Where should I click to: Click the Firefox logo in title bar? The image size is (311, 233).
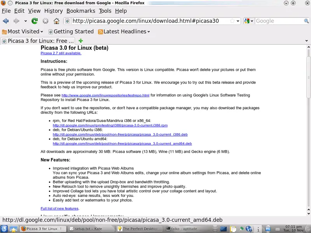coord(3,3)
